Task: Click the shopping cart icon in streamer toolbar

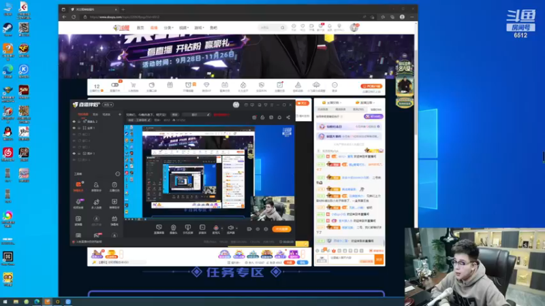Action: point(133,85)
